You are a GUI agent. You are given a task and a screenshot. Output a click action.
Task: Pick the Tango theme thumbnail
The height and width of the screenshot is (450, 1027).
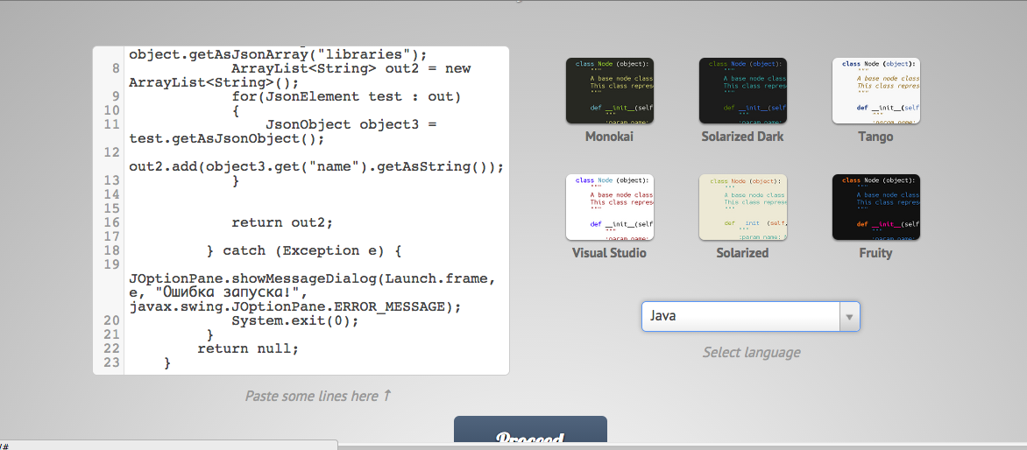tap(875, 90)
